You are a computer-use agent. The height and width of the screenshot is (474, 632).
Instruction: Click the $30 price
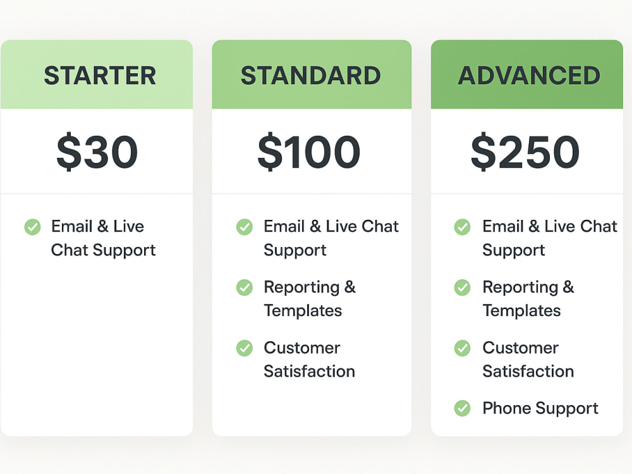click(x=97, y=152)
